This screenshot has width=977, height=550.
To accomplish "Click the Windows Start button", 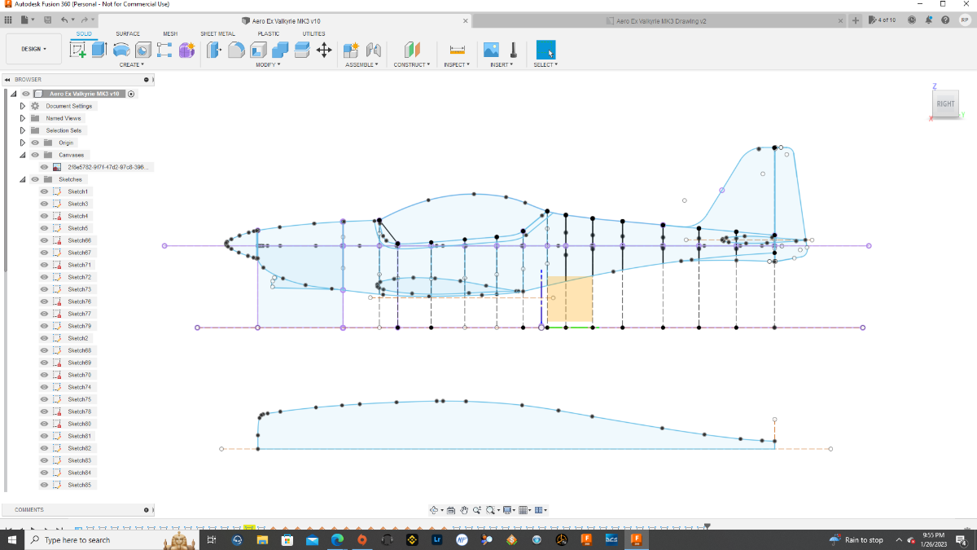I will pyautogui.click(x=12, y=539).
